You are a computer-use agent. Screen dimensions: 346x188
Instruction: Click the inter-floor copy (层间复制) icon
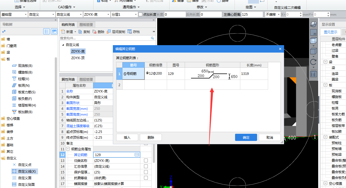(x=109, y=32)
